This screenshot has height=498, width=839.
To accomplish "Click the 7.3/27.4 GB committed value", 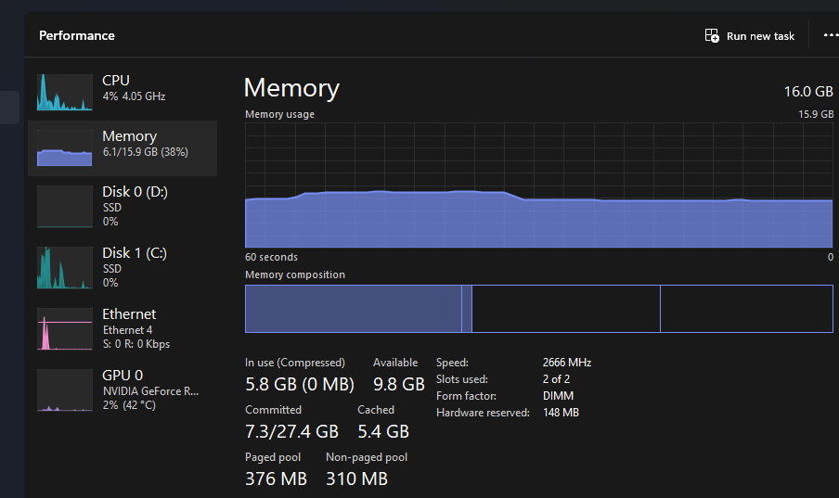I will (x=291, y=431).
